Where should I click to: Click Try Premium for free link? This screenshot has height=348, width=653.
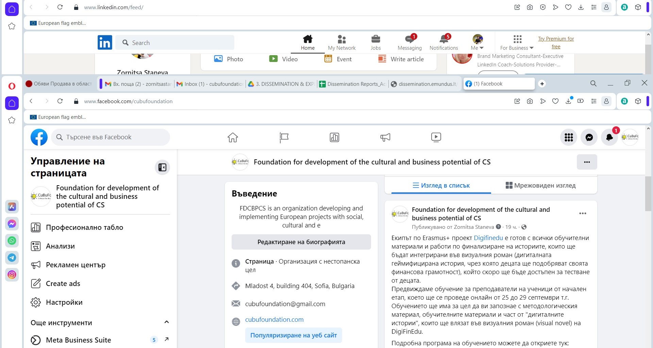556,43
